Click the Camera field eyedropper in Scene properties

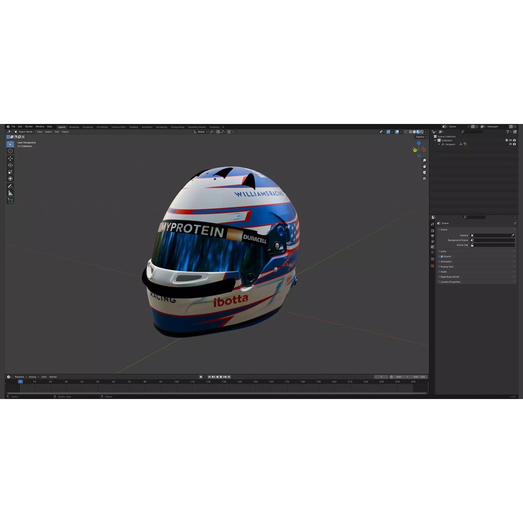click(513, 235)
